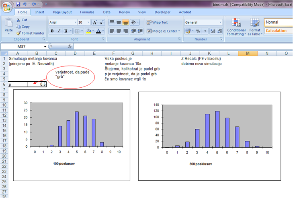Increase decimal places in Number group

pyautogui.click(x=213, y=31)
